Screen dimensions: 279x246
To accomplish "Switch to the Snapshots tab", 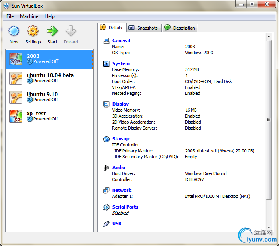I will [144, 28].
